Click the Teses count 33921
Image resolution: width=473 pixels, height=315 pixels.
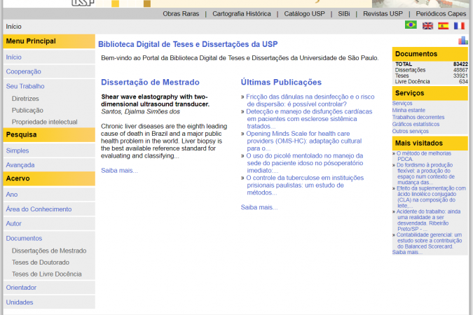[x=460, y=76]
